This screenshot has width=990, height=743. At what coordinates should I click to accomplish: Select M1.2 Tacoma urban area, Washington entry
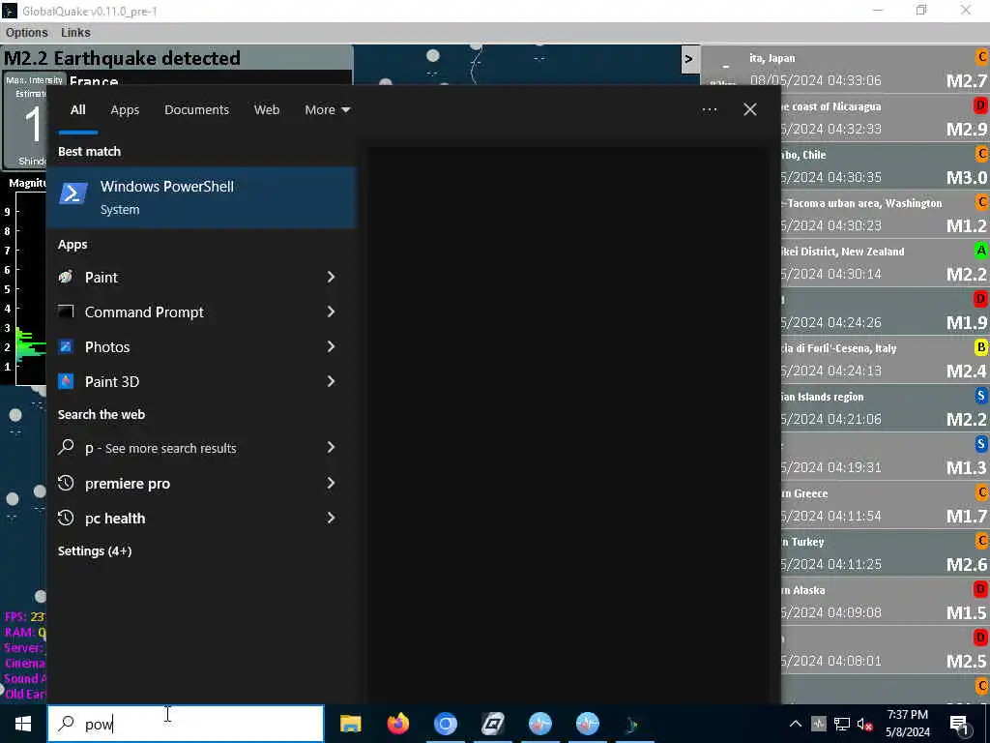pos(886,215)
